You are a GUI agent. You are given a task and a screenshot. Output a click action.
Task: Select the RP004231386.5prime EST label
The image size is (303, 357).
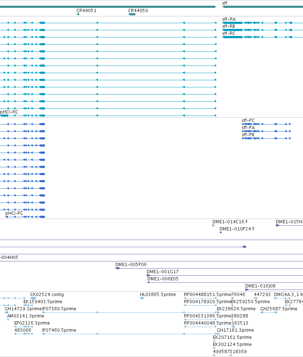tap(207, 316)
